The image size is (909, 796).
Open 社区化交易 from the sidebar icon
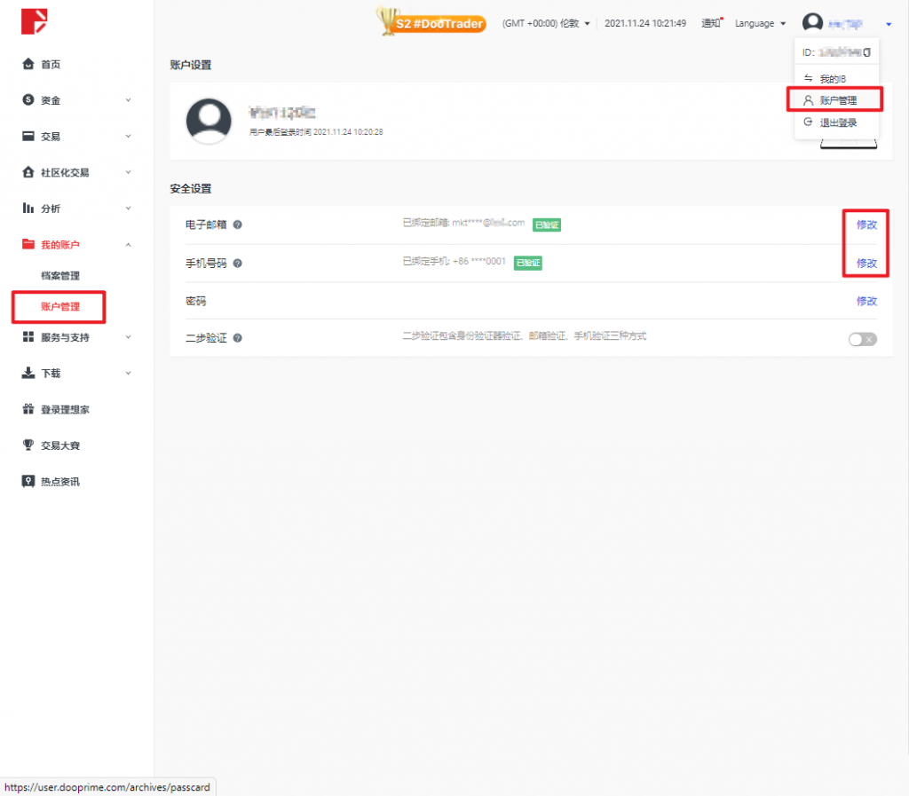28,172
